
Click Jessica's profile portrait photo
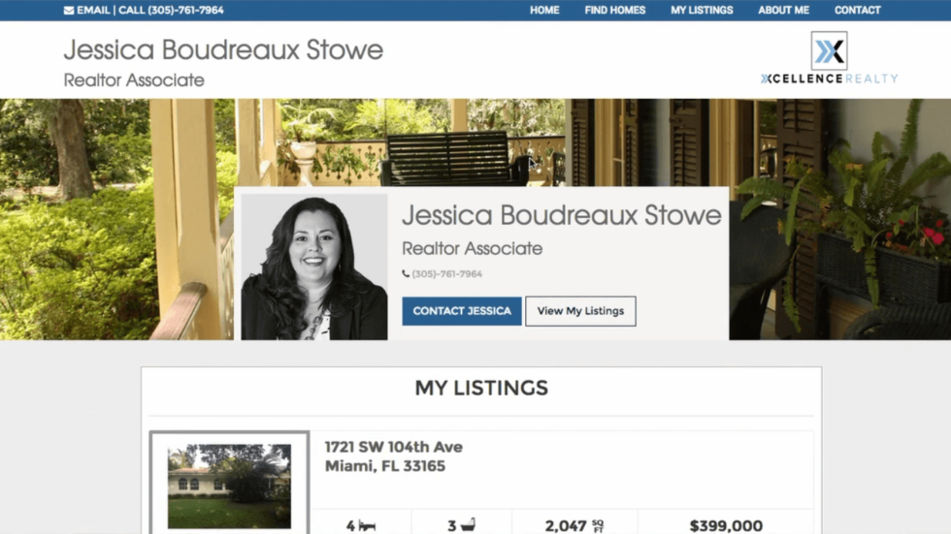click(x=314, y=267)
